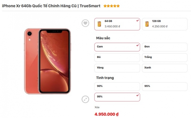The height and width of the screenshot is (118, 191).
Task: Click the five-star rating icons
Action: (112, 6)
